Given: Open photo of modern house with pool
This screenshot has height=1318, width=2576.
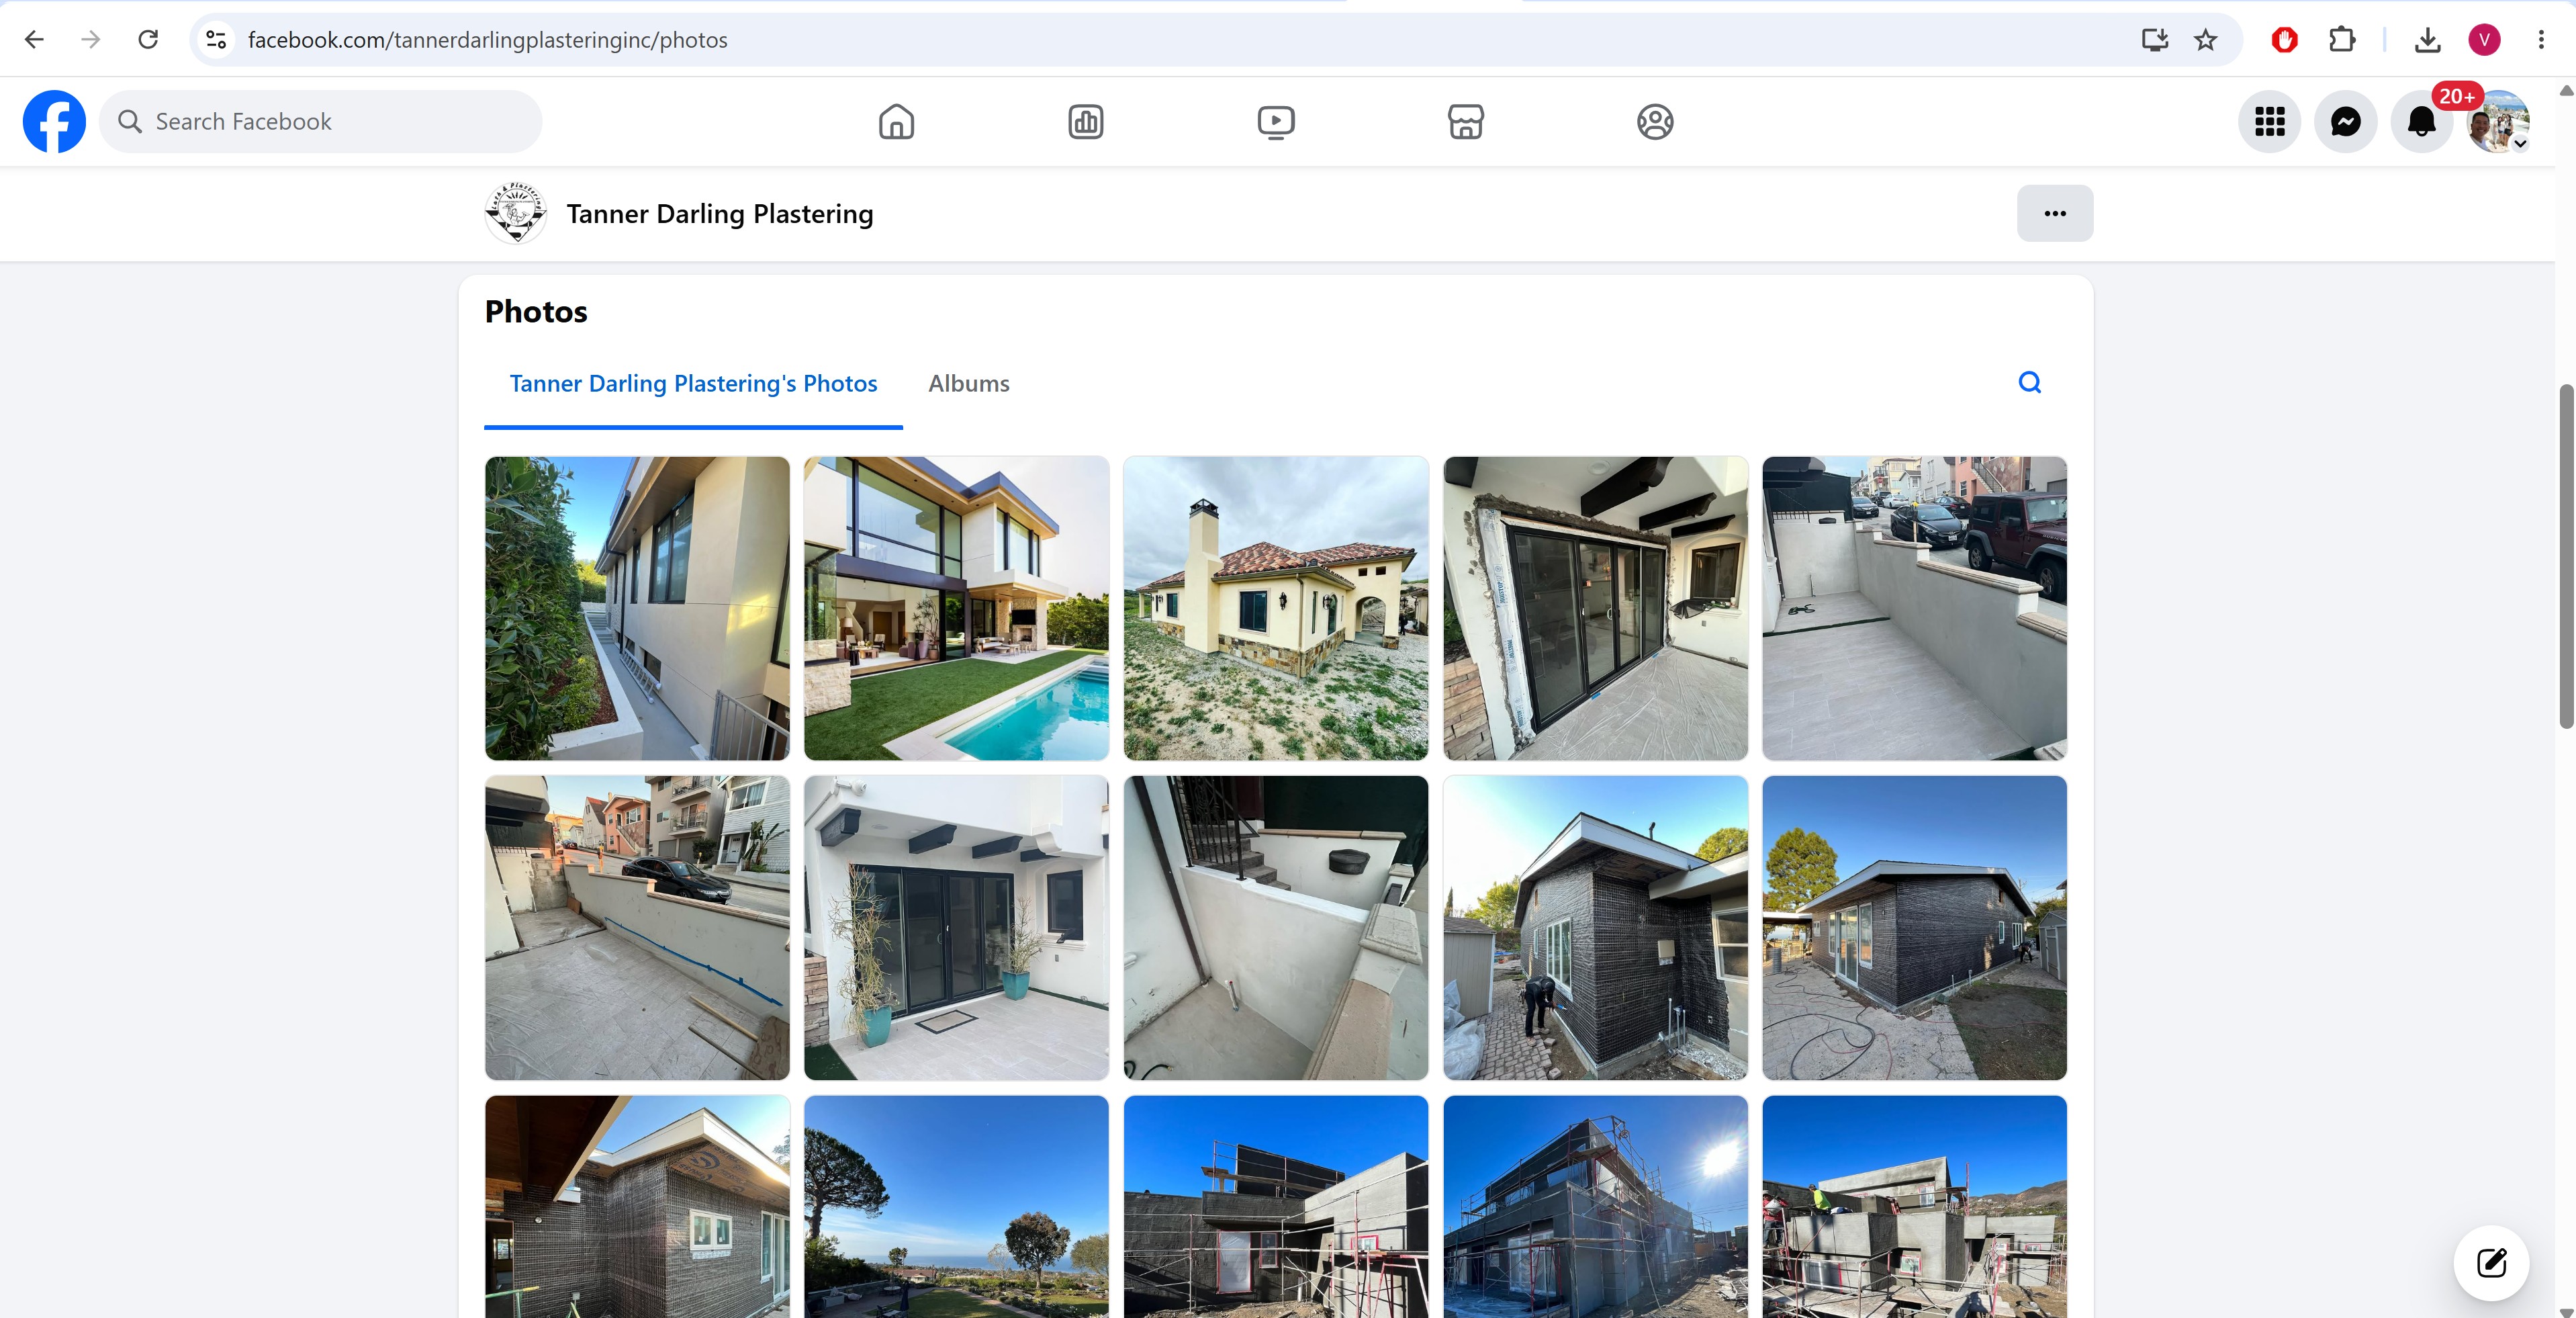Looking at the screenshot, I should click(957, 609).
